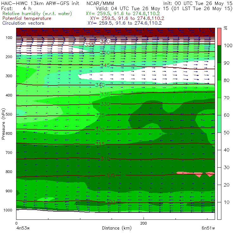Click the 'Relative humidity (w.r.t. water)' legend label
Viewport: 234px width, 234px height.
(x=37, y=14)
